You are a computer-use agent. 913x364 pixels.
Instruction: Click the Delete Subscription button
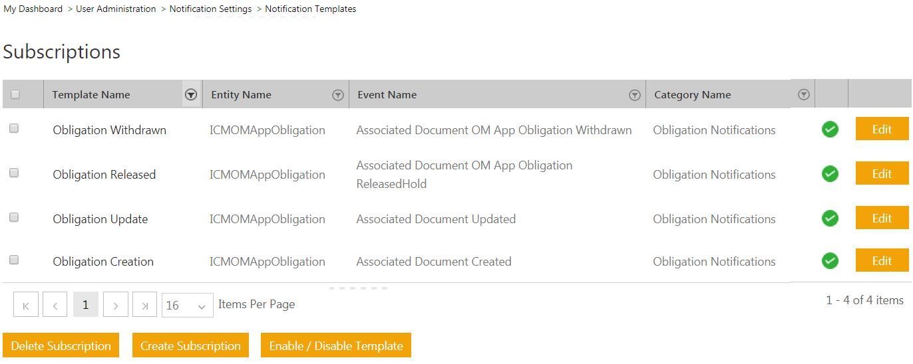pos(61,345)
